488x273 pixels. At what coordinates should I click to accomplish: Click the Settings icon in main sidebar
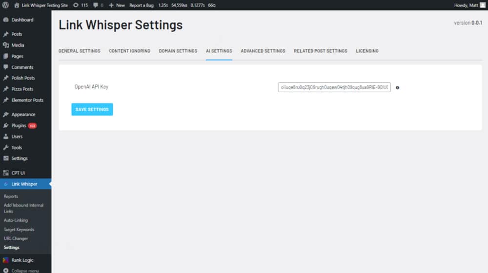5,158
